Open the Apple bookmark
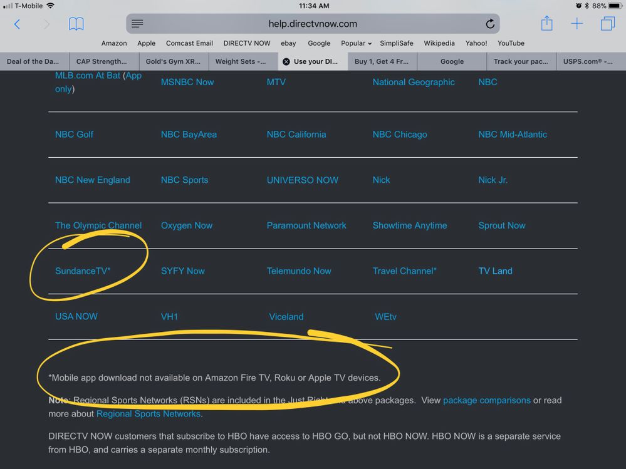The image size is (626, 469). (x=146, y=43)
